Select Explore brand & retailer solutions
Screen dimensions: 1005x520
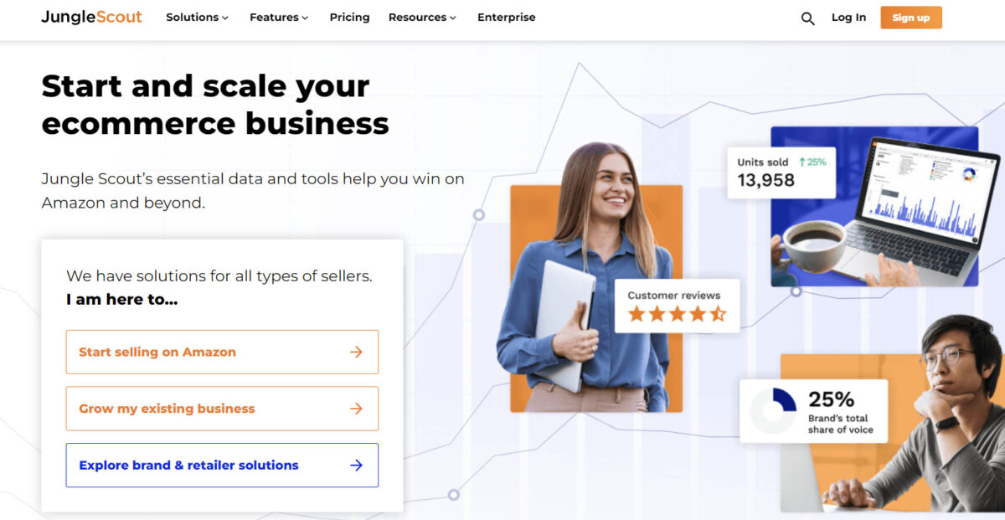tap(222, 465)
